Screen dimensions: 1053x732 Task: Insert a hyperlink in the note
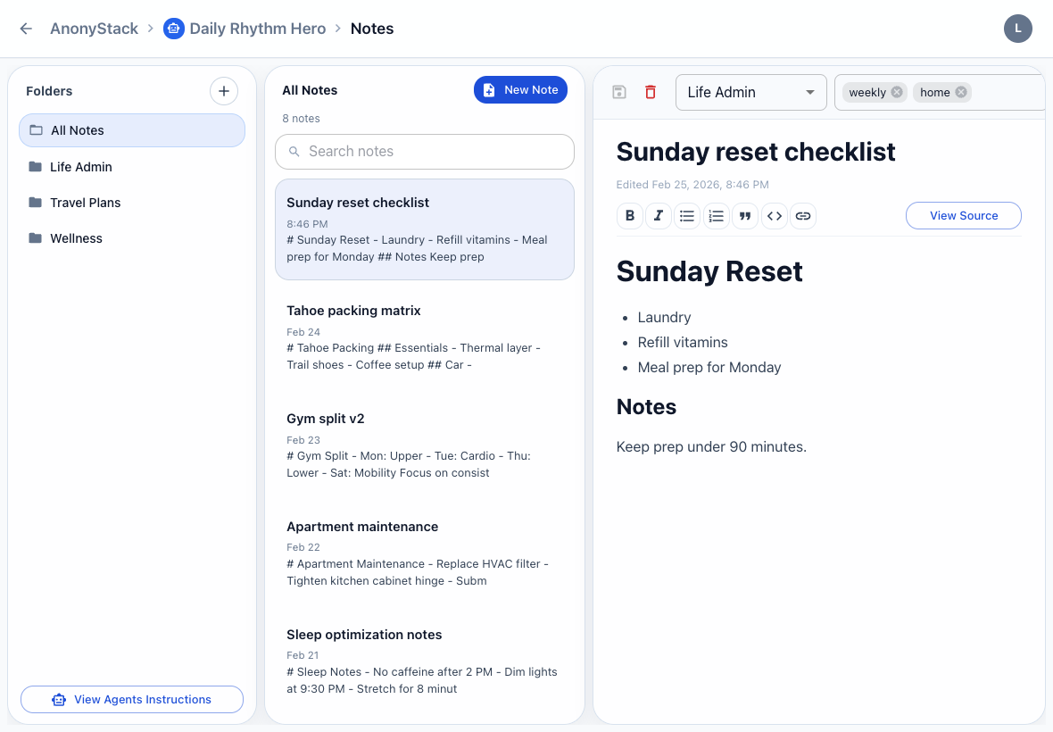click(x=802, y=216)
